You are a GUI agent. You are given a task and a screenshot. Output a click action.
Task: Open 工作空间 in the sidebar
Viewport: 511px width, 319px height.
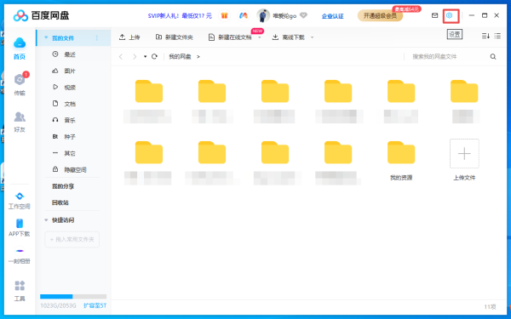point(20,201)
